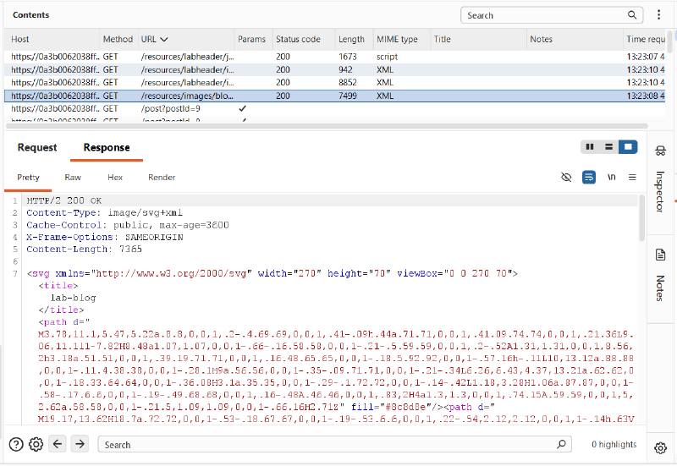
Task: Click the Notes vertical side label
Action: tap(660, 288)
